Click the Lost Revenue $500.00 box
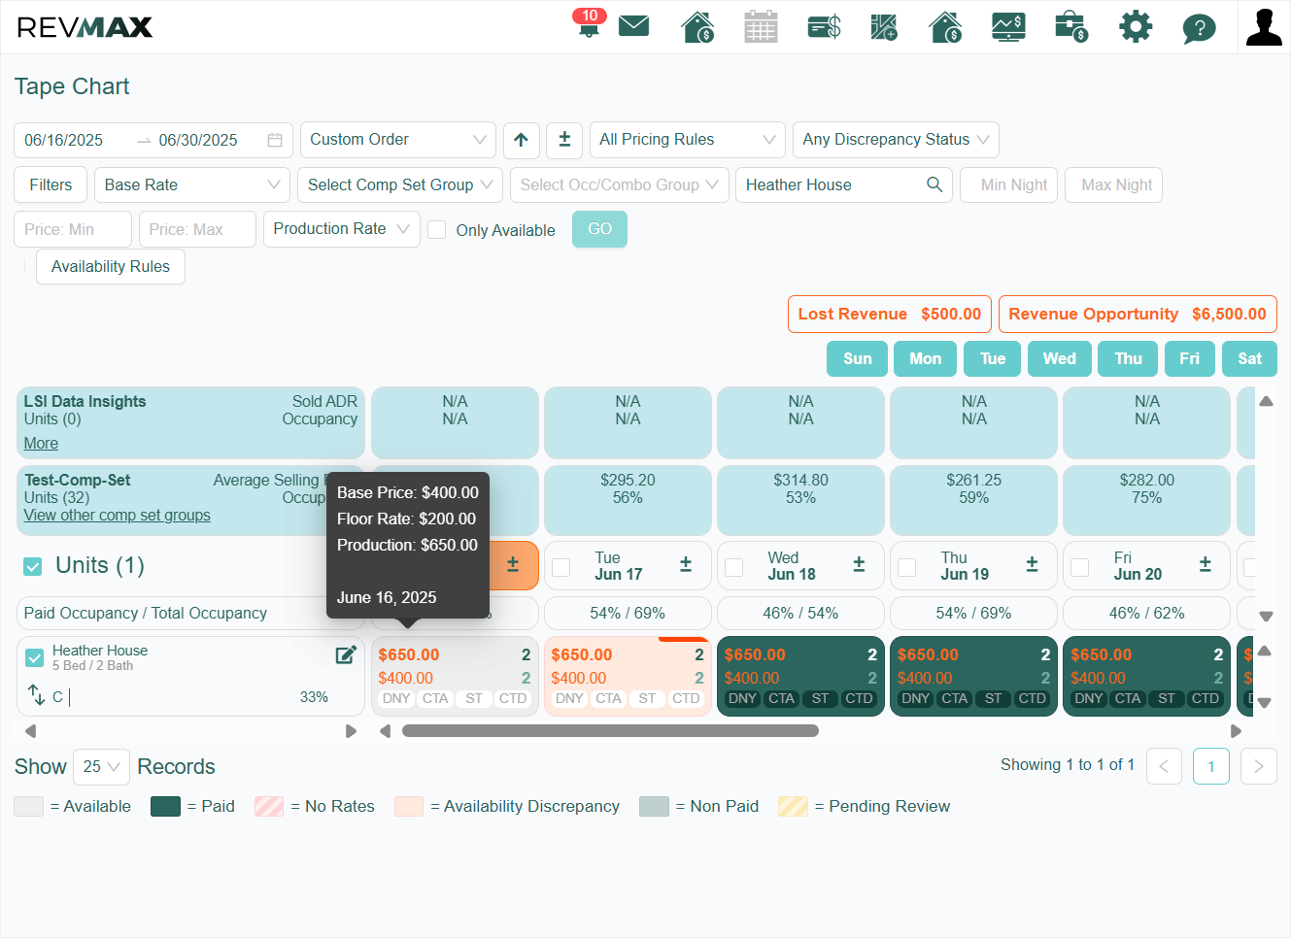The width and height of the screenshot is (1291, 938). [889, 314]
